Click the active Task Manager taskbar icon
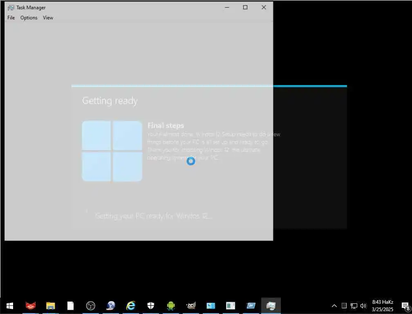 pyautogui.click(x=271, y=305)
